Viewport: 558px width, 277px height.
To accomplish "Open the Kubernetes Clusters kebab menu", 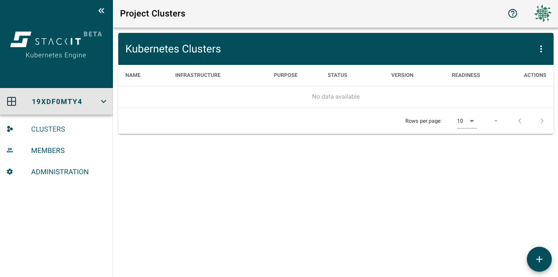I will coord(541,49).
